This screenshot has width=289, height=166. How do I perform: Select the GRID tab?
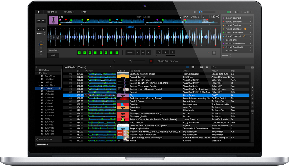[x=53, y=55]
